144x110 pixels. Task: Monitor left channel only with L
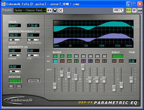(11, 86)
